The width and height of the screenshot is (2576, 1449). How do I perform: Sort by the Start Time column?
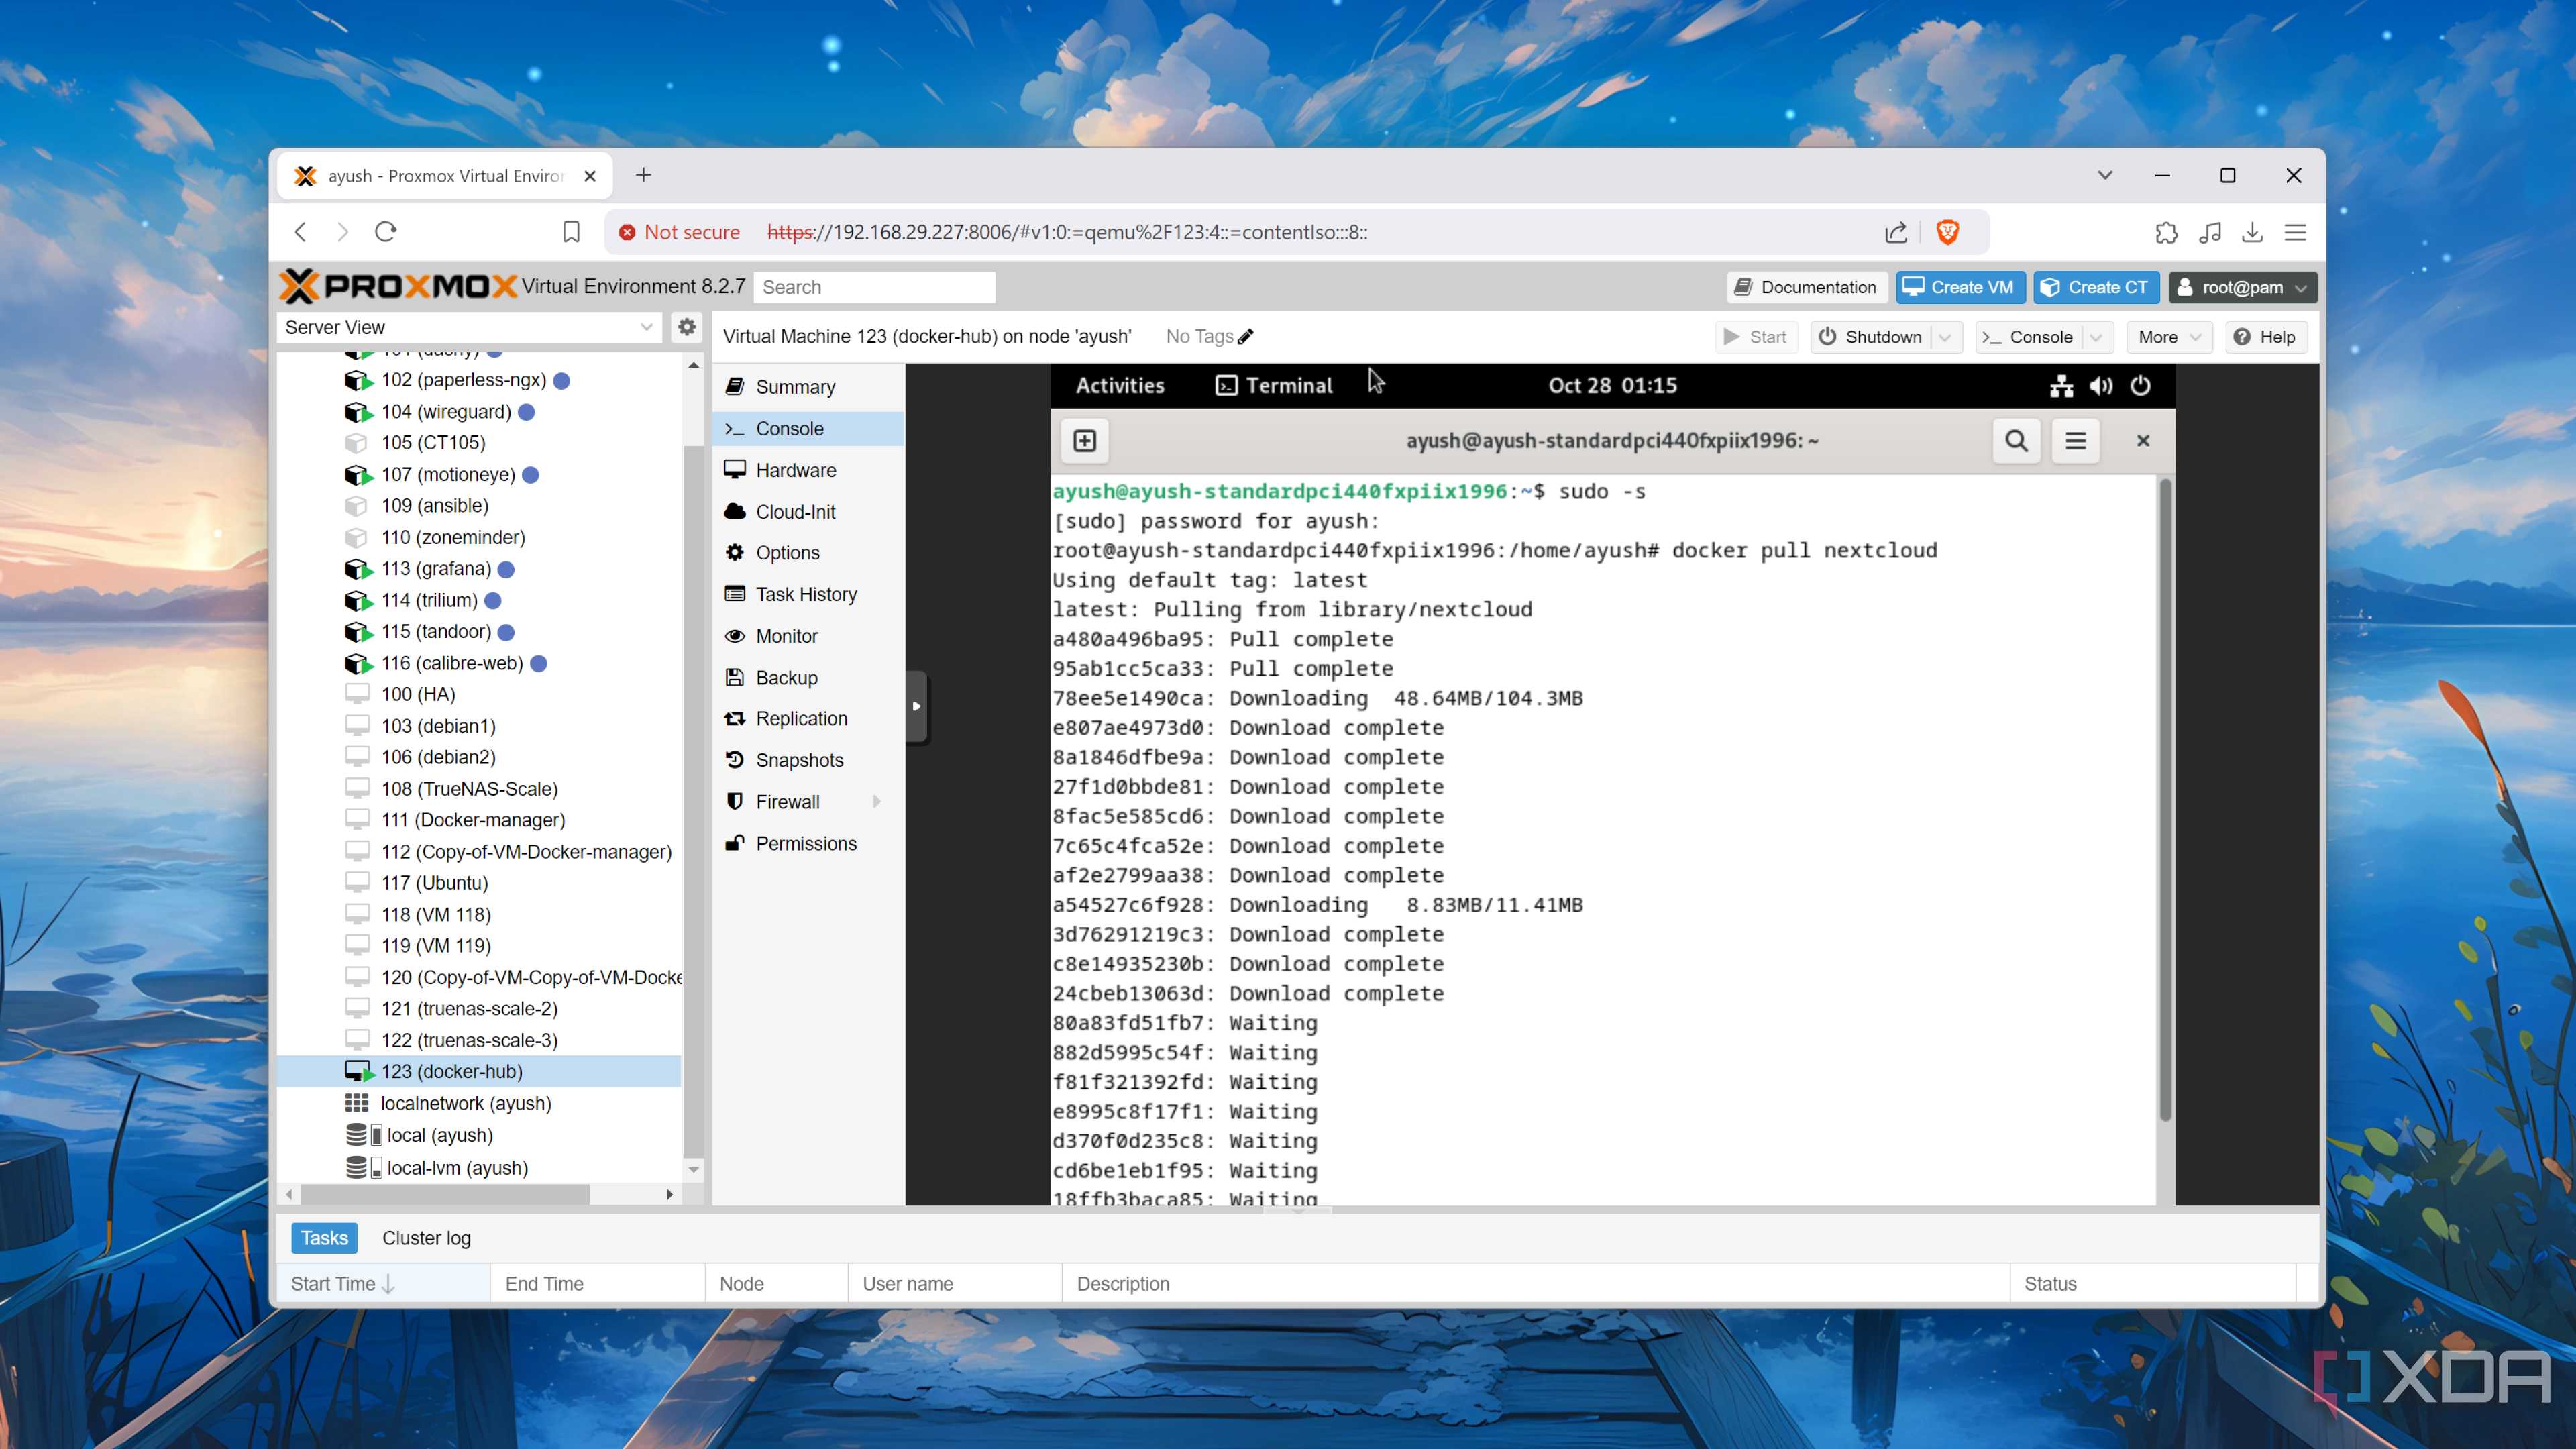point(383,1284)
